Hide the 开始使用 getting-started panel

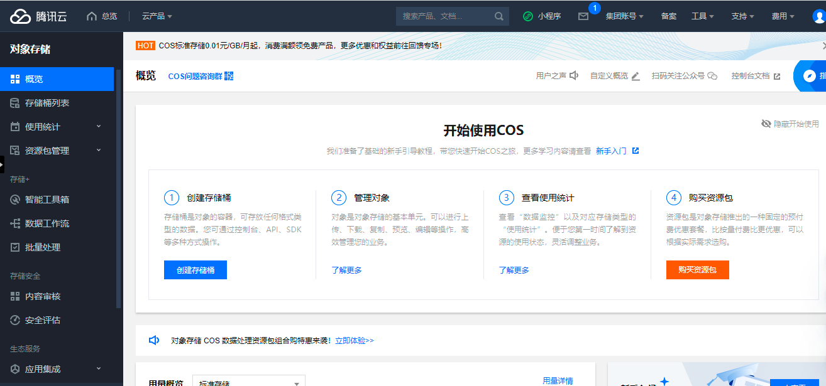(790, 124)
